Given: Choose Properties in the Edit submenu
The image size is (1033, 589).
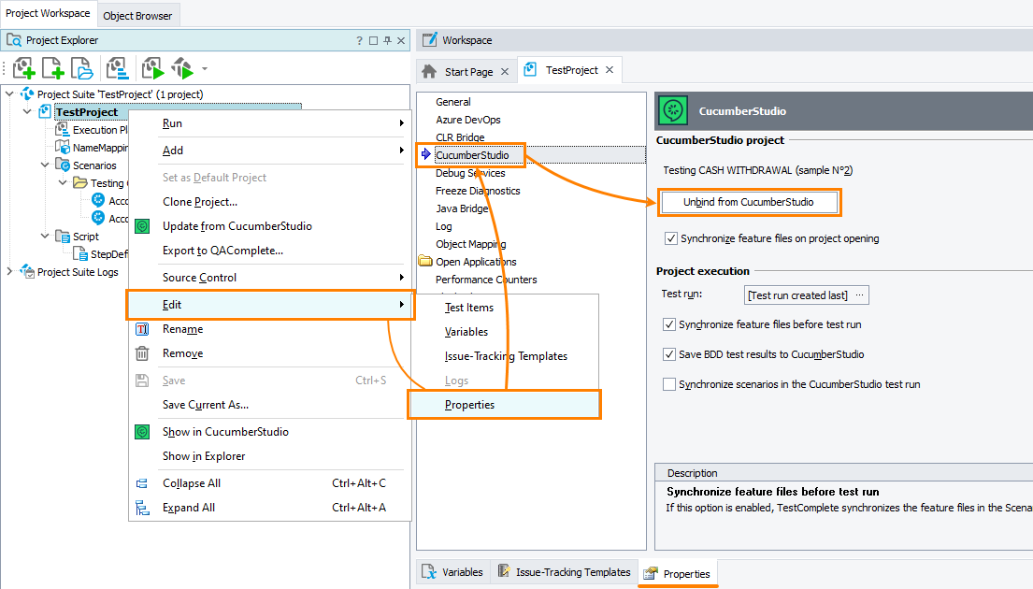Looking at the screenshot, I should [469, 405].
